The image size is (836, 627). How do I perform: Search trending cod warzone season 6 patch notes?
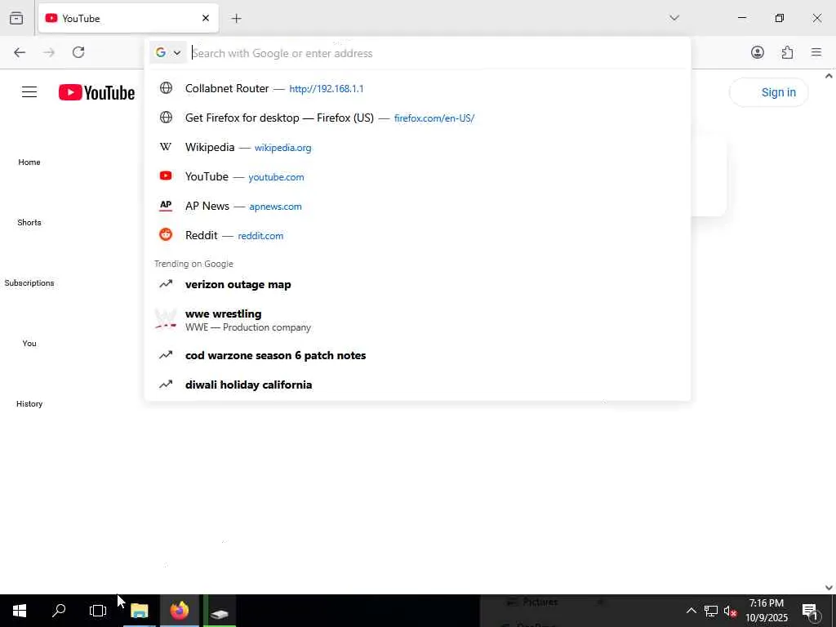(417, 355)
